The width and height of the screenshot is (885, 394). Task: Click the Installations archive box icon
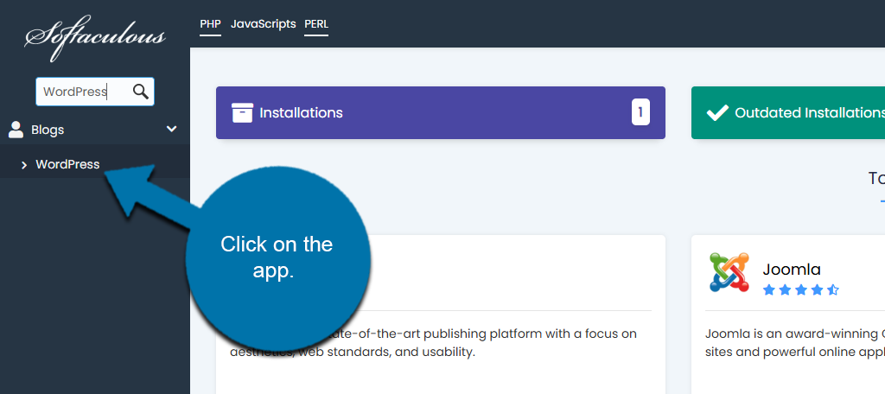[x=242, y=112]
